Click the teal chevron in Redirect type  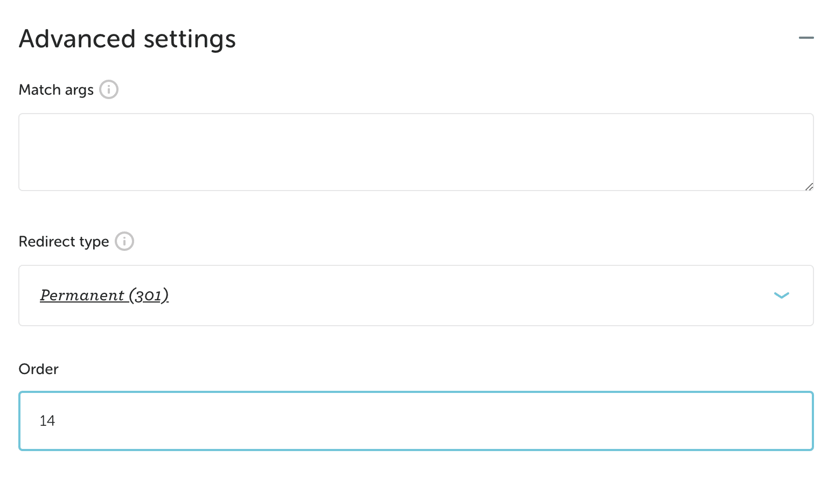coord(781,296)
